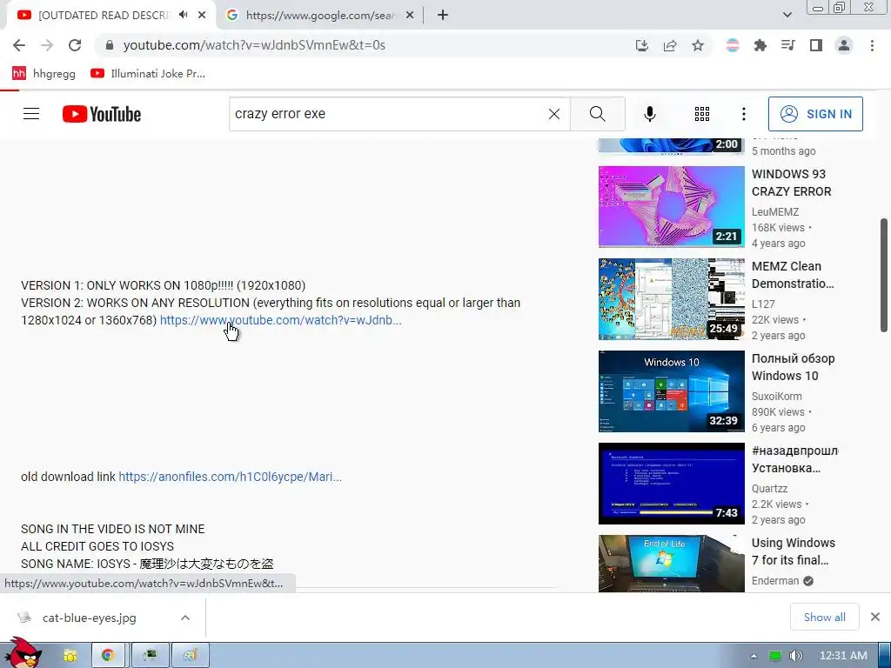This screenshot has height=668, width=891.
Task: Open the 7:43 blue setup video thumbnail
Action: tap(671, 484)
